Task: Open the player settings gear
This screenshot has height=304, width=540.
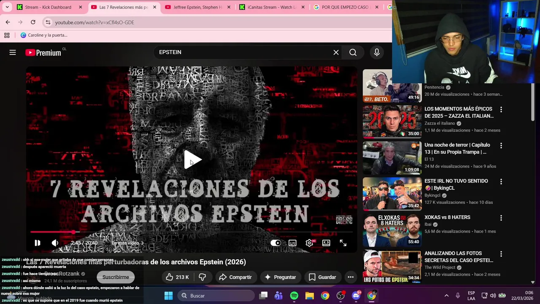Action: point(309,243)
